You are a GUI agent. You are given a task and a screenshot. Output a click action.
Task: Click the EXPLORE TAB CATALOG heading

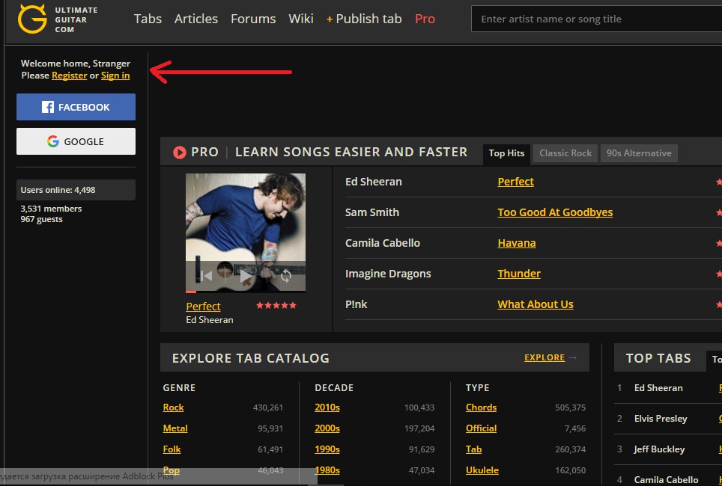coord(250,358)
